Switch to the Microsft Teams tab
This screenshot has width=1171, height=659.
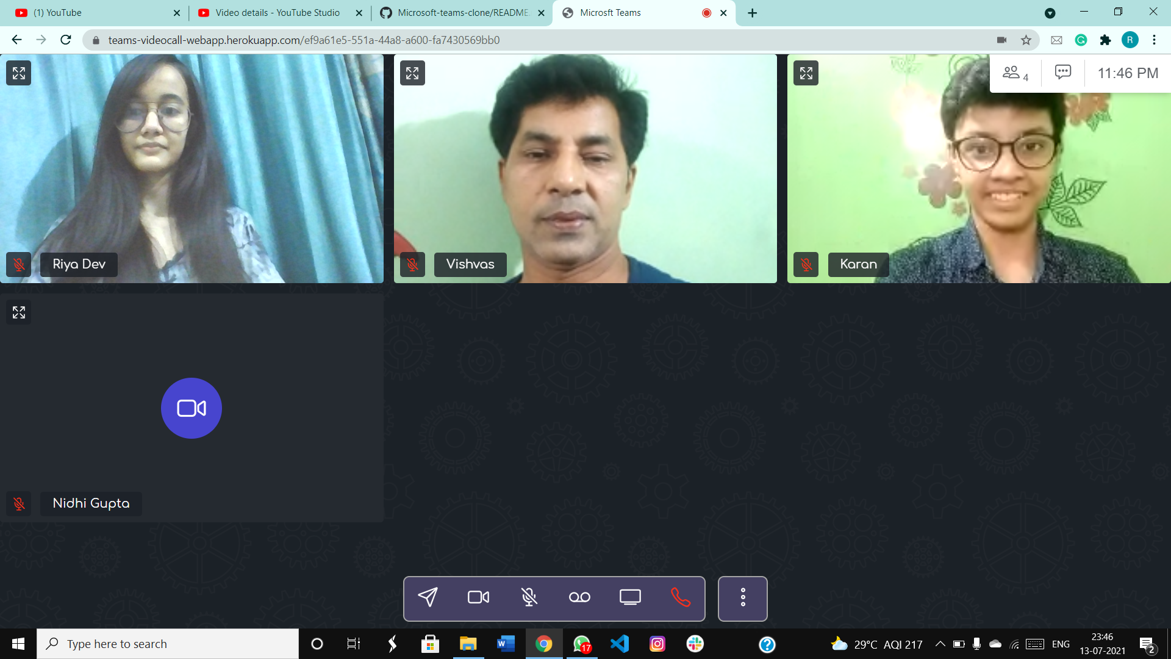[x=610, y=12]
